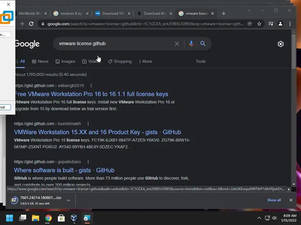The height and width of the screenshot is (225, 301).
Task: Click in the Google search box
Action: [x=115, y=44]
